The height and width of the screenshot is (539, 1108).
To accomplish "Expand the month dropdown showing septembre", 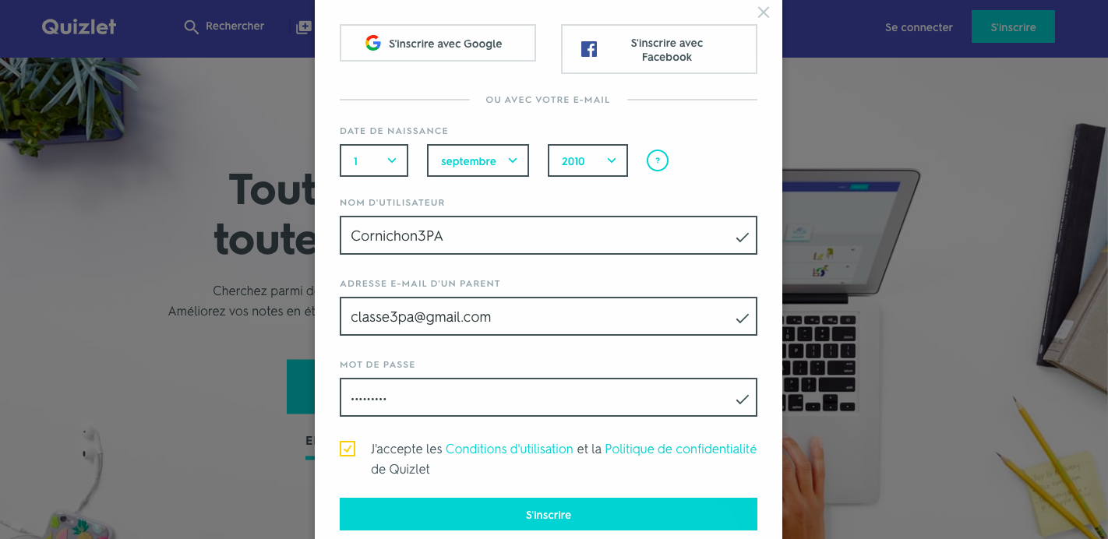I will point(478,160).
